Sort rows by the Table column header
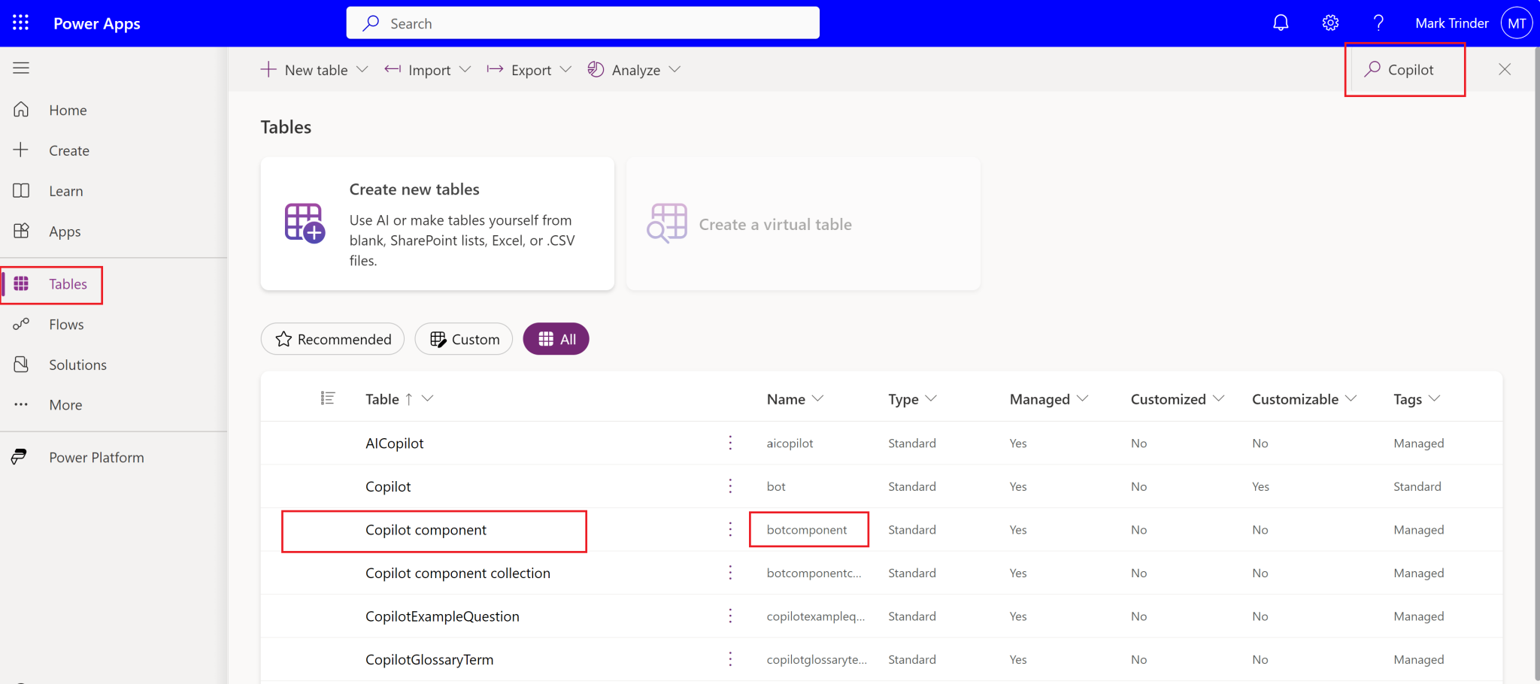Image resolution: width=1540 pixels, height=684 pixels. [x=382, y=399]
